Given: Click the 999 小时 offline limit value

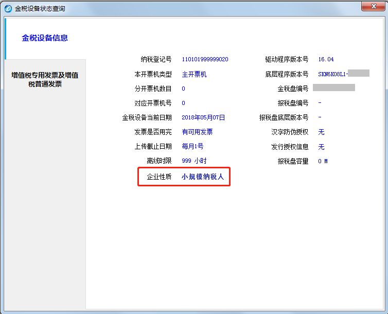Looking at the screenshot, I should coord(194,161).
